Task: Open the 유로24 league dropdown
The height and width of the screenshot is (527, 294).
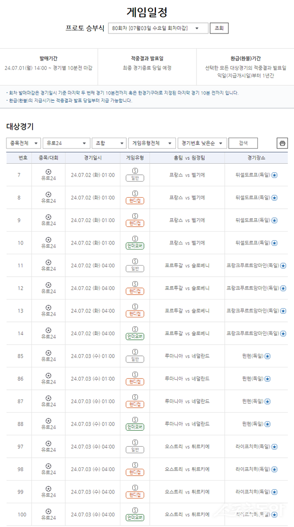Action: point(66,143)
